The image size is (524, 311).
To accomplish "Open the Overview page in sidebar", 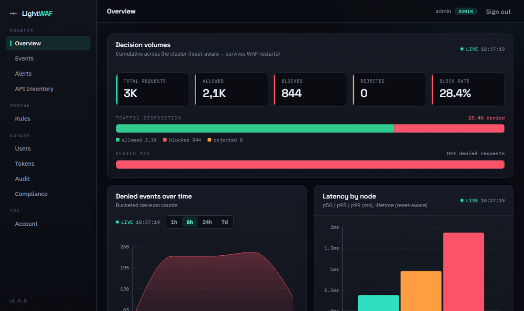I will [48, 43].
